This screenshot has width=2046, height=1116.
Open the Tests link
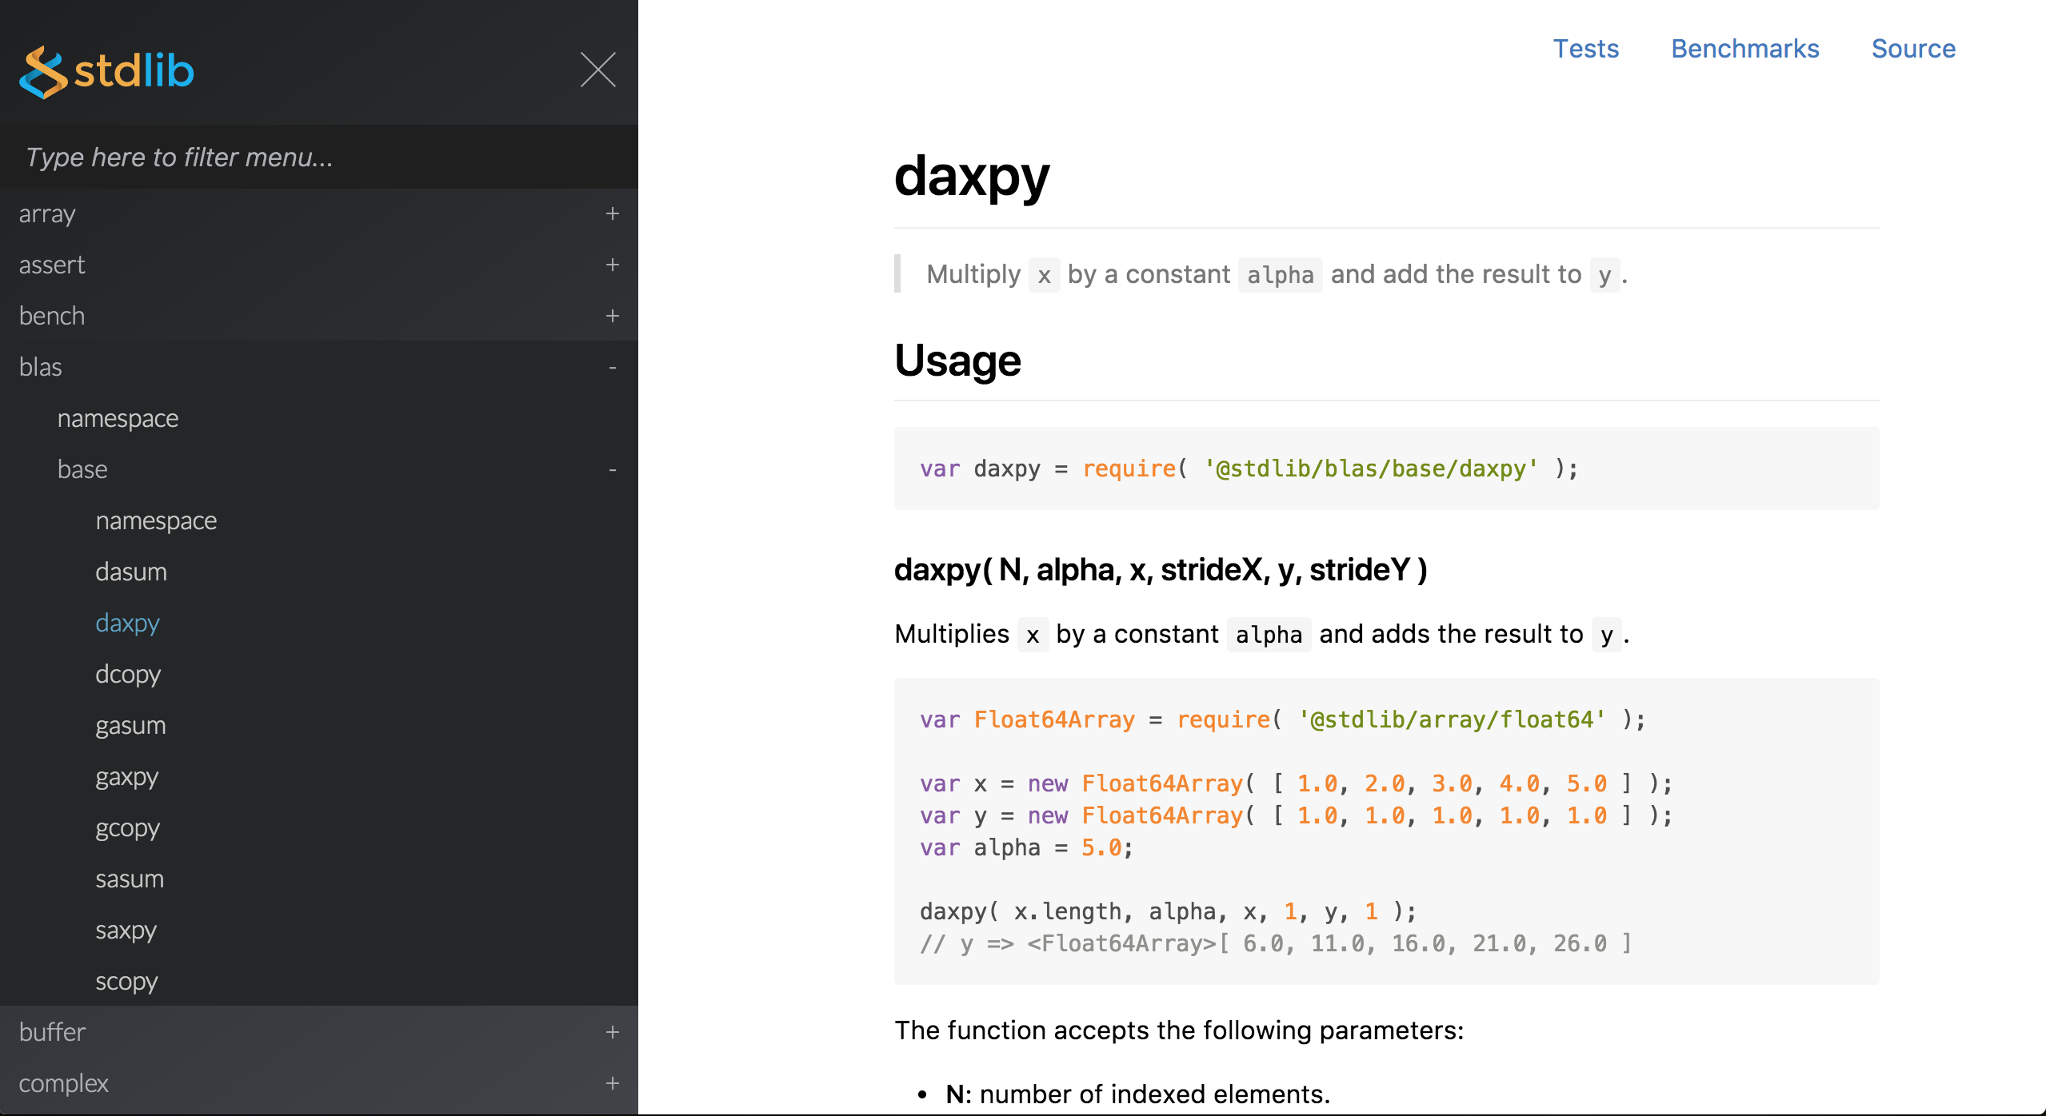tap(1586, 49)
